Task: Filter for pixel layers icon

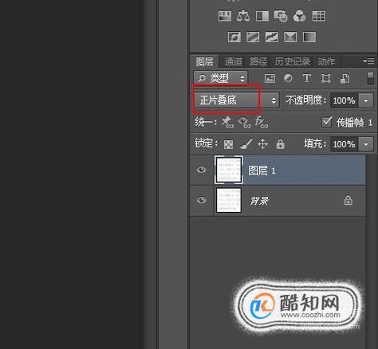Action: 270,78
